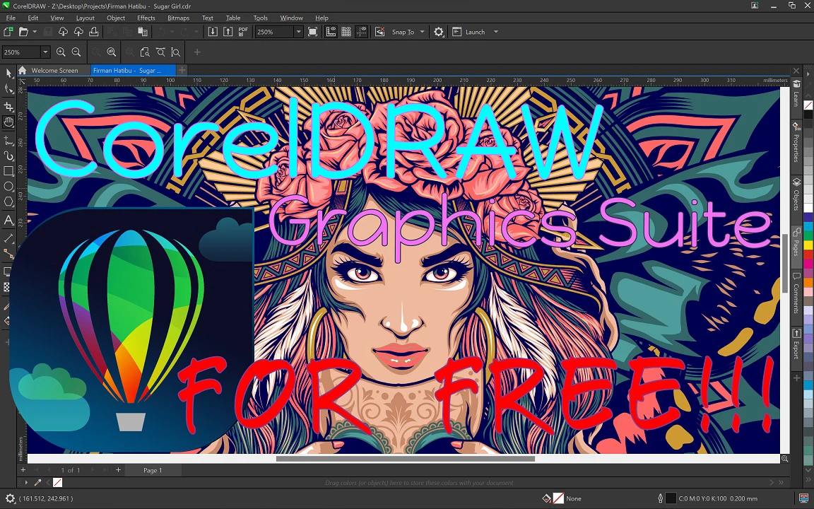Click the Import icon

coord(213,32)
